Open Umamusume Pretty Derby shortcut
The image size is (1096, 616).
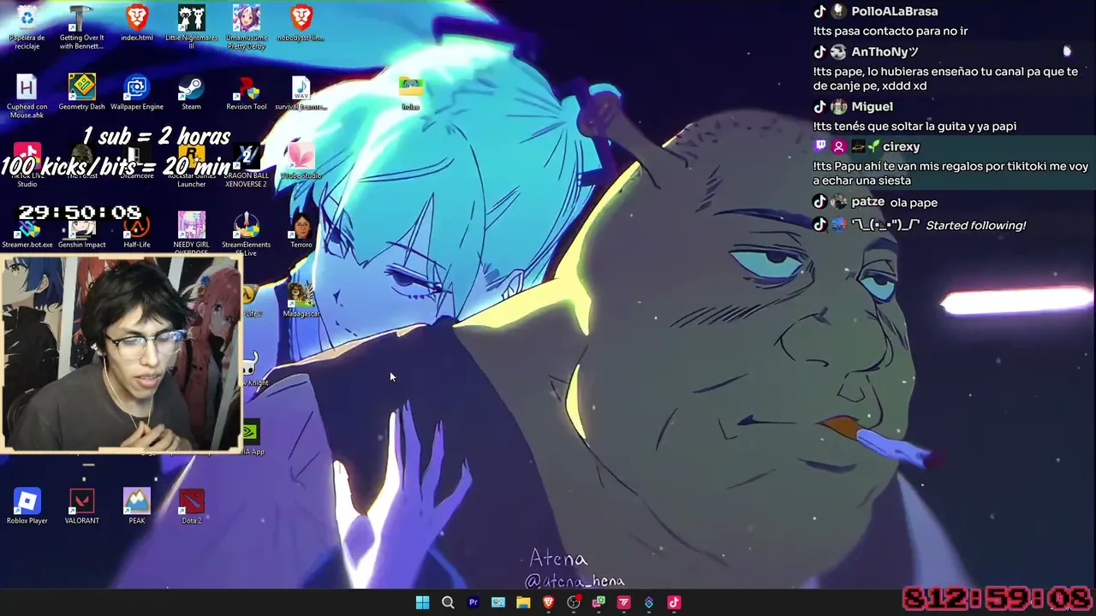tap(247, 27)
